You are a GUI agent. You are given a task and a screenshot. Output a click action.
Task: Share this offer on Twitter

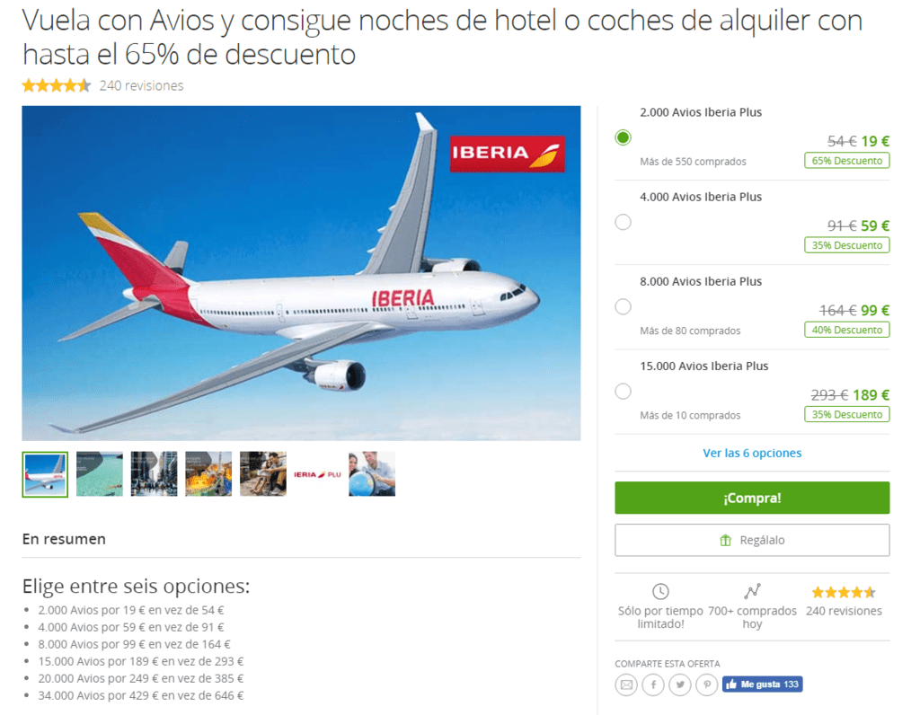coord(680,684)
